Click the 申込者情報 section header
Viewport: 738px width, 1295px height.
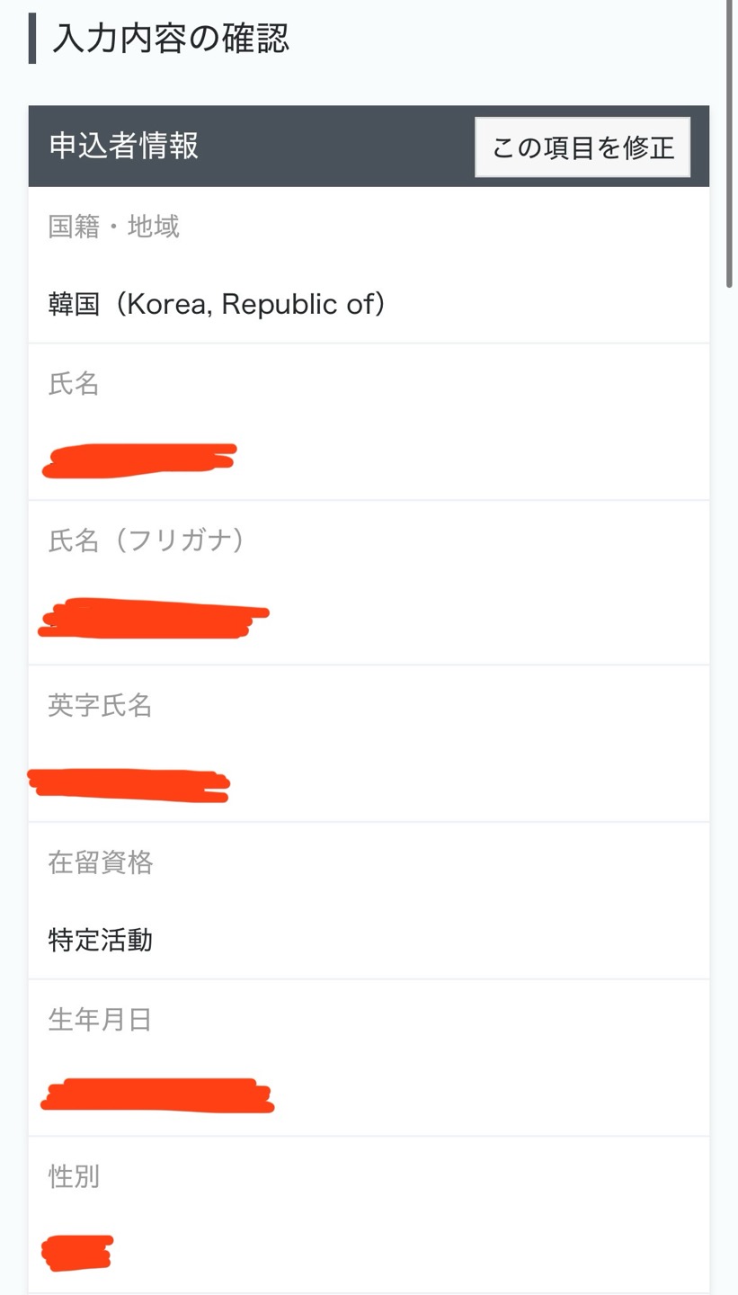[124, 146]
